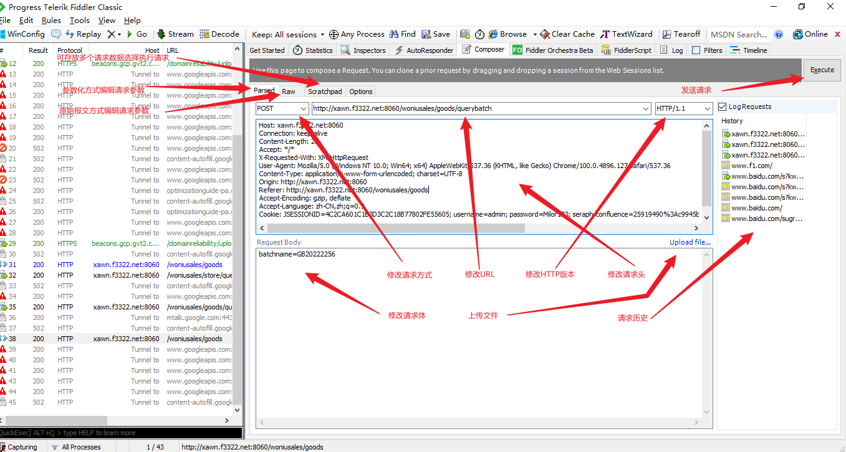Switch to the AutoResponder tab
846x452 pixels.
coord(423,50)
